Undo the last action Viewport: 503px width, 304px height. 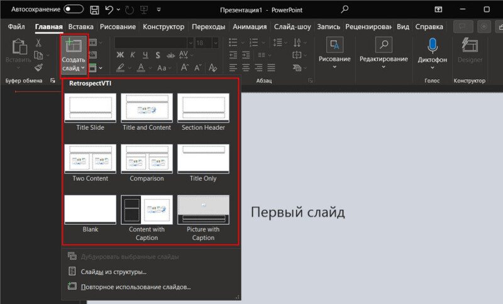(x=109, y=10)
